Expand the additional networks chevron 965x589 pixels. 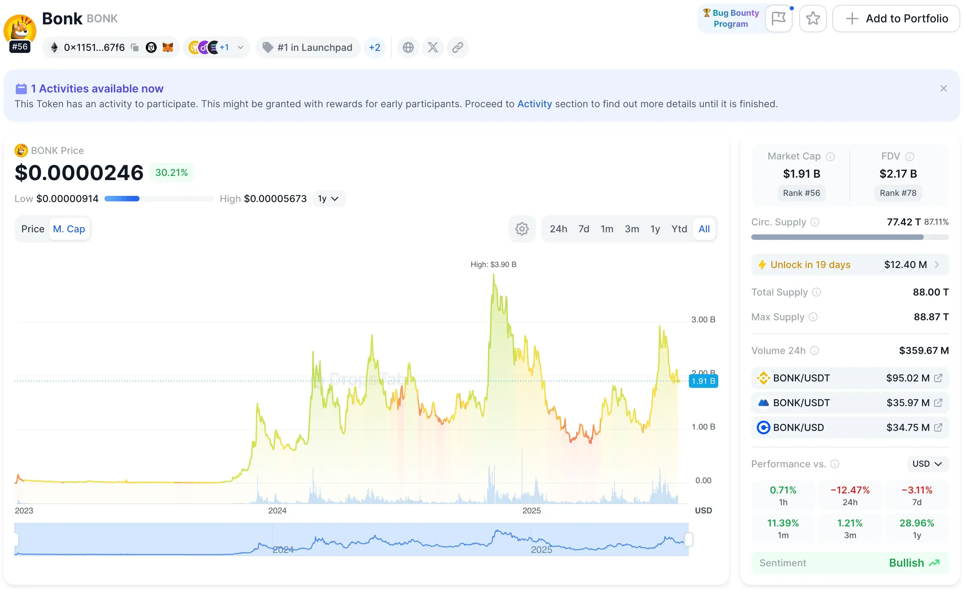point(241,47)
